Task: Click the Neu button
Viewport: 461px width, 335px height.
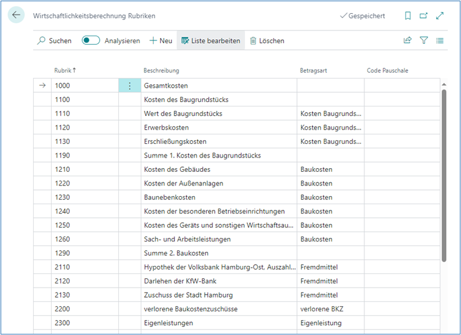Action: coord(161,40)
